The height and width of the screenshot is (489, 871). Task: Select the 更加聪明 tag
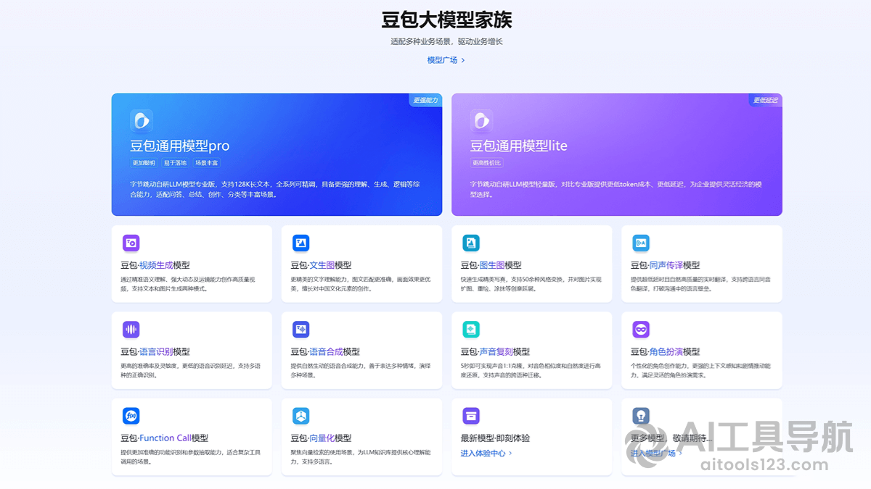click(x=144, y=163)
